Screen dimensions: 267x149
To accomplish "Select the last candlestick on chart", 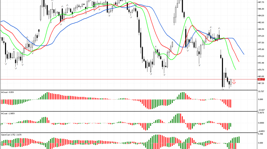I will [230, 83].
